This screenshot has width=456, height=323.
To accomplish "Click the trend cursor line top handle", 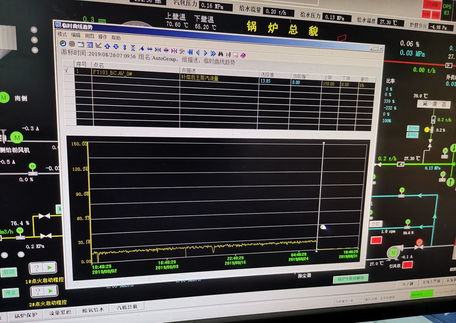I will click(324, 143).
